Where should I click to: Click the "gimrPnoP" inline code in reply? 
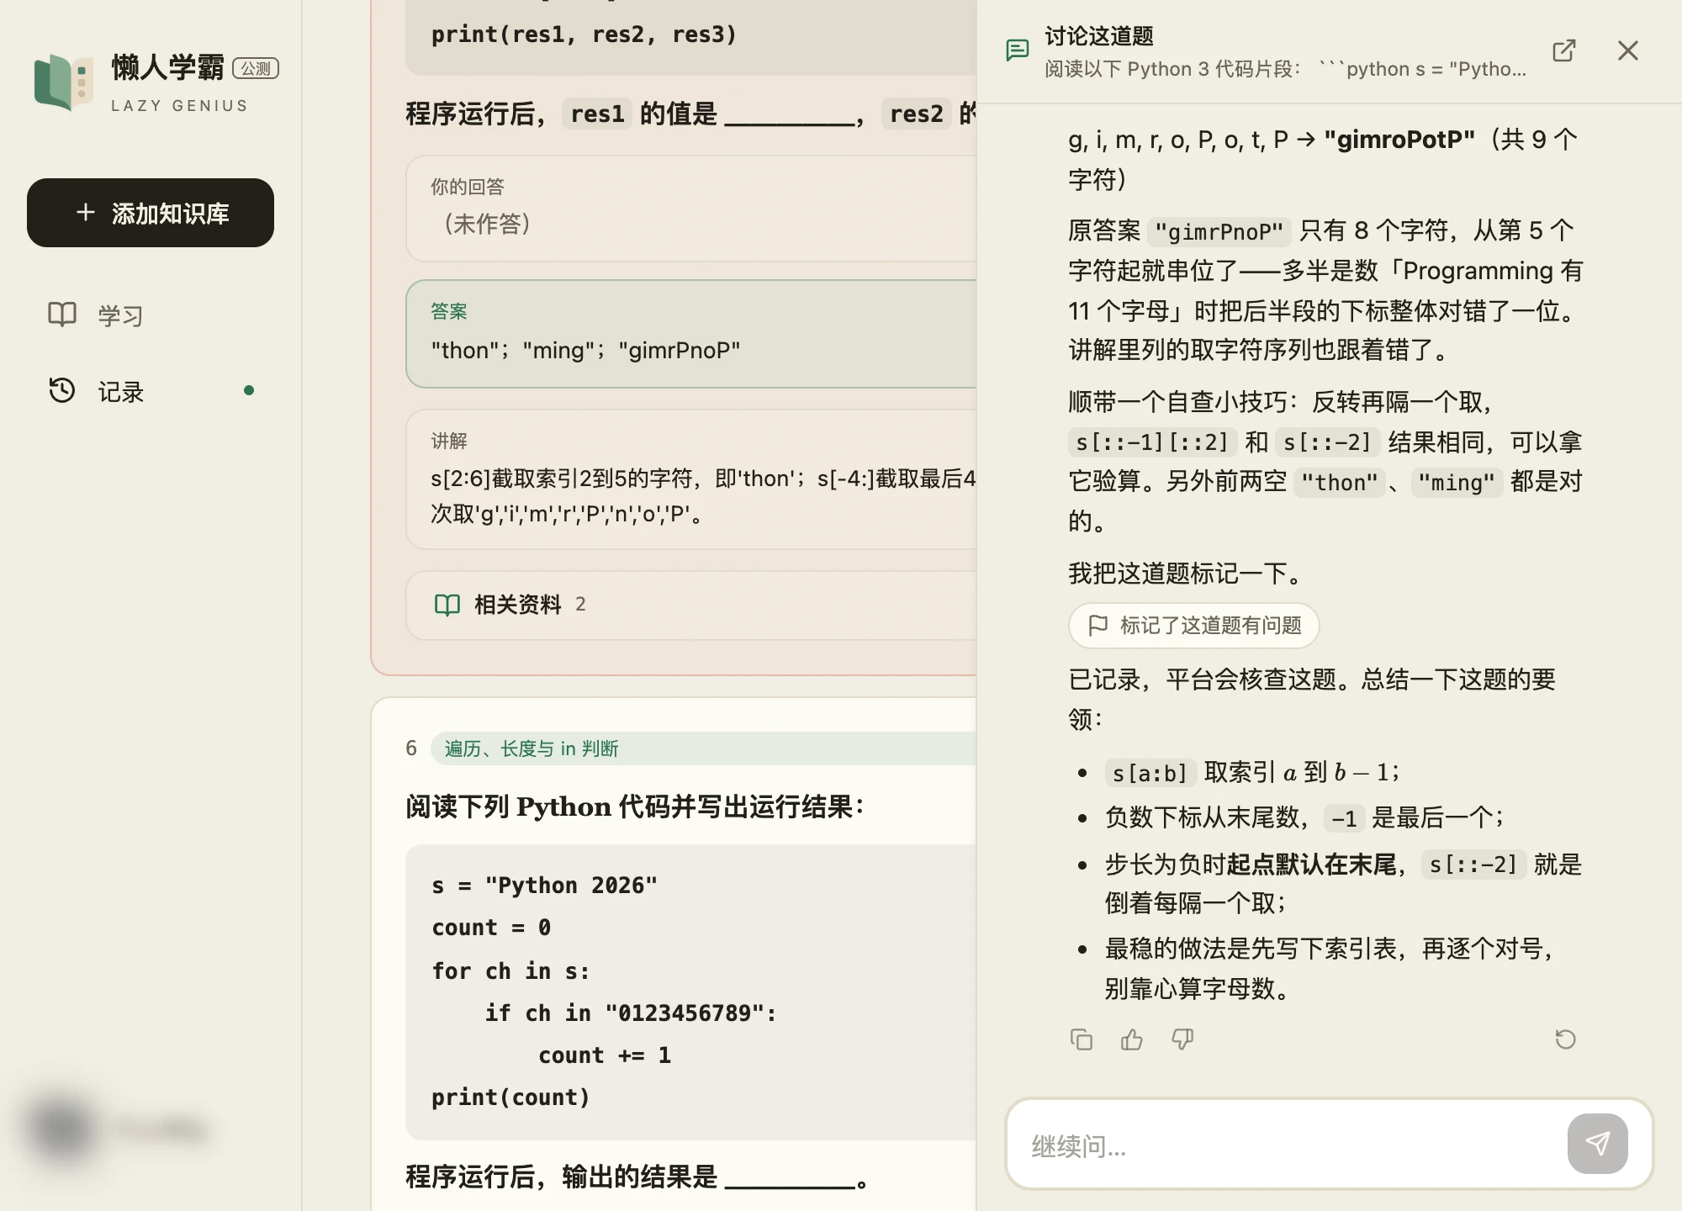1219,231
